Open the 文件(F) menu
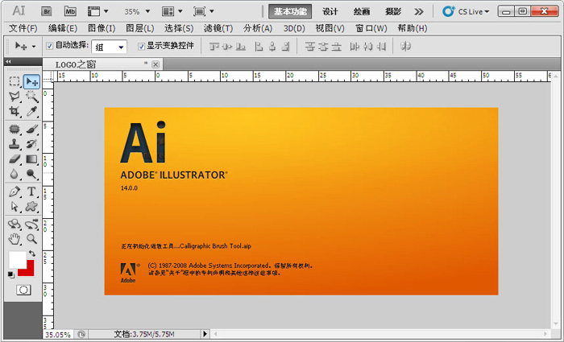Screen dimensions: 564x342 pos(23,28)
